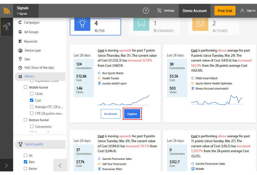The image size is (257, 175).
Task: Collapse the Signal quality filter section
Action: tap(40, 144)
